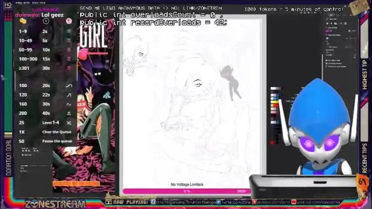Click the purple color chip in the brush panel
This screenshot has width=372, height=209.
tap(328, 31)
